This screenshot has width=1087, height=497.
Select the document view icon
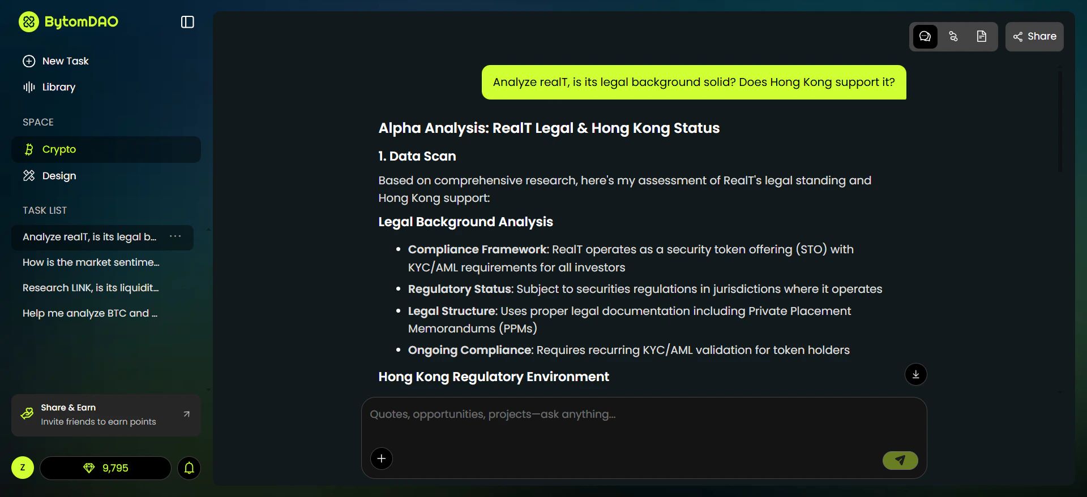pyautogui.click(x=982, y=37)
